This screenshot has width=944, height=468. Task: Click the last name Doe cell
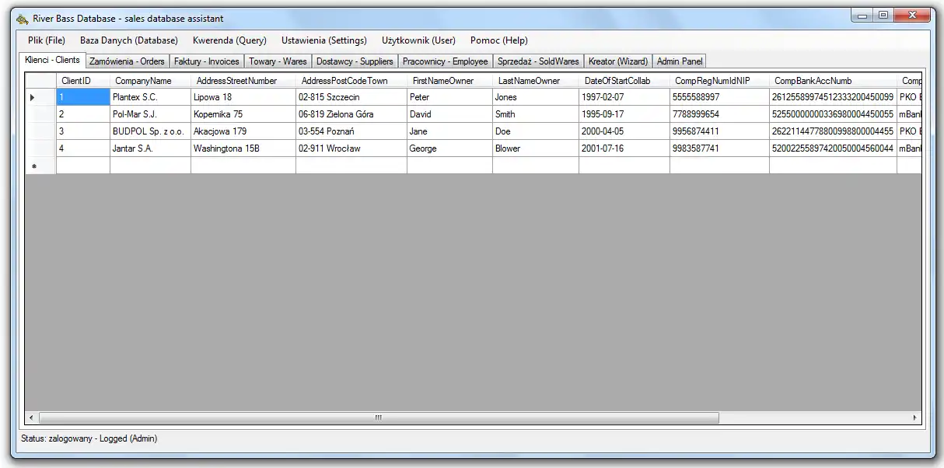click(536, 131)
